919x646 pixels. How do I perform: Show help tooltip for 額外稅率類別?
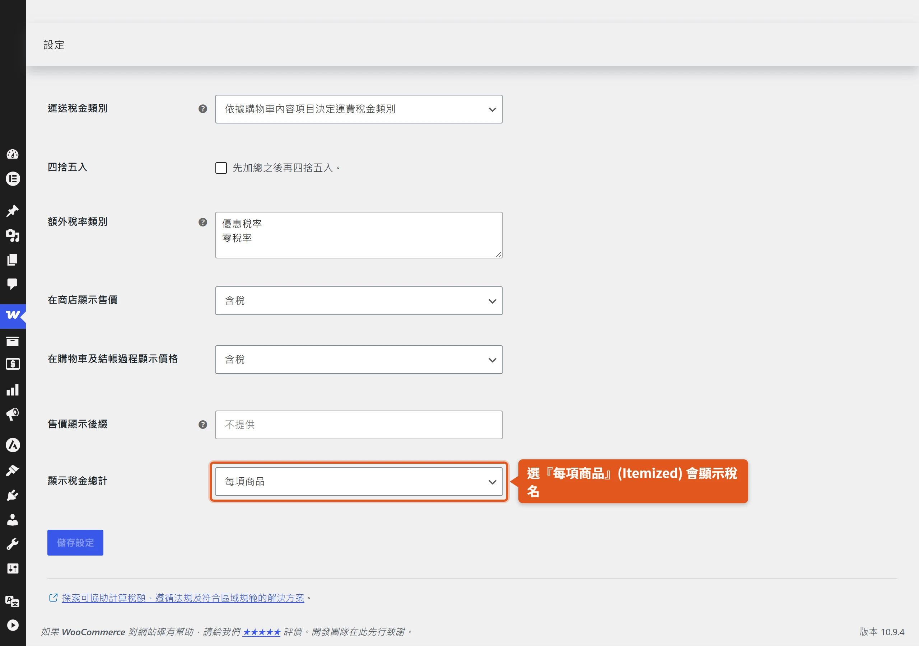pyautogui.click(x=203, y=222)
